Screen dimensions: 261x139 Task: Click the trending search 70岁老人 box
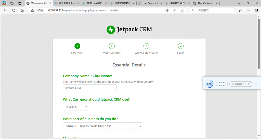241,84
